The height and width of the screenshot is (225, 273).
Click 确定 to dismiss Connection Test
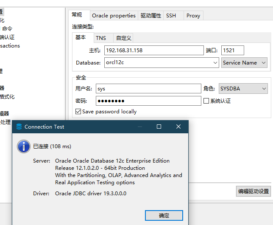click(164, 215)
